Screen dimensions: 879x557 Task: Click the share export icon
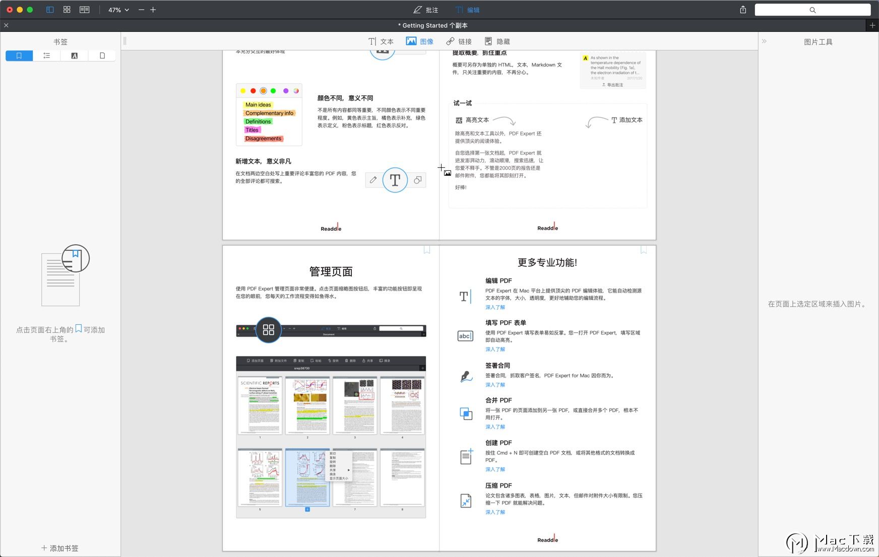[743, 10]
